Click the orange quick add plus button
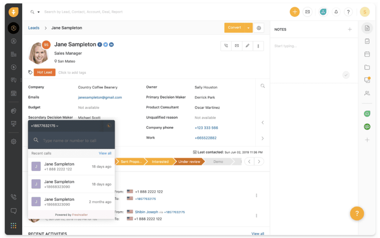 (x=295, y=12)
